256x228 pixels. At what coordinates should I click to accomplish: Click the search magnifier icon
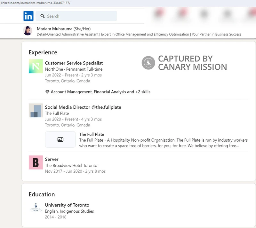point(43,16)
